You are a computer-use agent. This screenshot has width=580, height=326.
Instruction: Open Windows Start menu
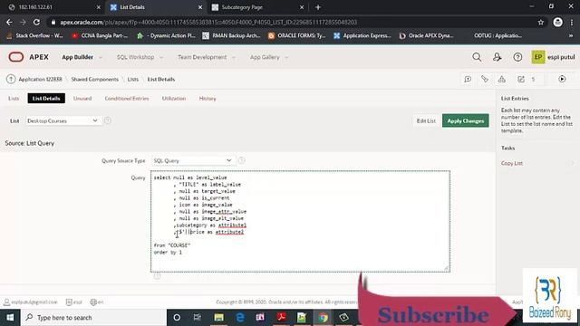[10, 318]
